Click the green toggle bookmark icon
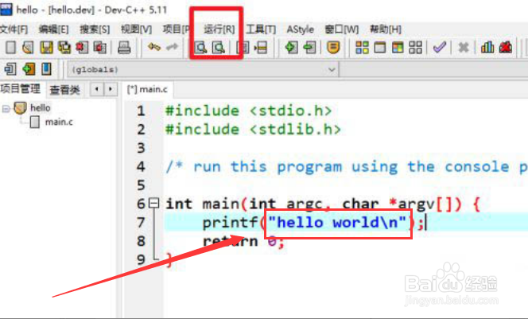Screen dimensions: 528x319 [29, 69]
